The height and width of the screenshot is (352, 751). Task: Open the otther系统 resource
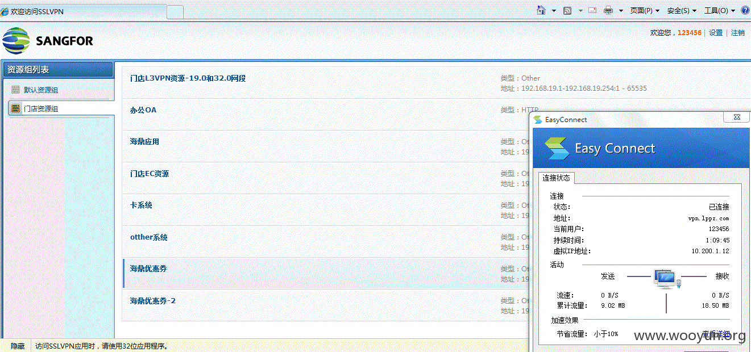[x=148, y=237]
